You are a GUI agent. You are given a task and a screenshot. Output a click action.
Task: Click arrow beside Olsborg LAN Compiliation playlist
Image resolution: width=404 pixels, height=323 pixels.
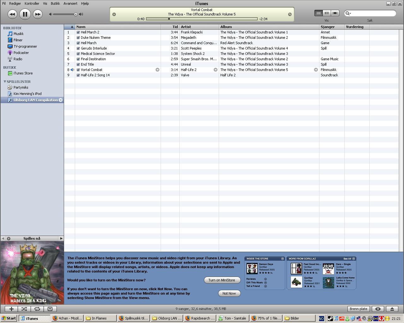pyautogui.click(x=61, y=100)
